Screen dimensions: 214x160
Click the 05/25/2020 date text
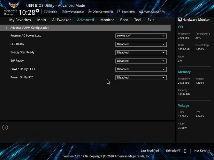point(10,11)
